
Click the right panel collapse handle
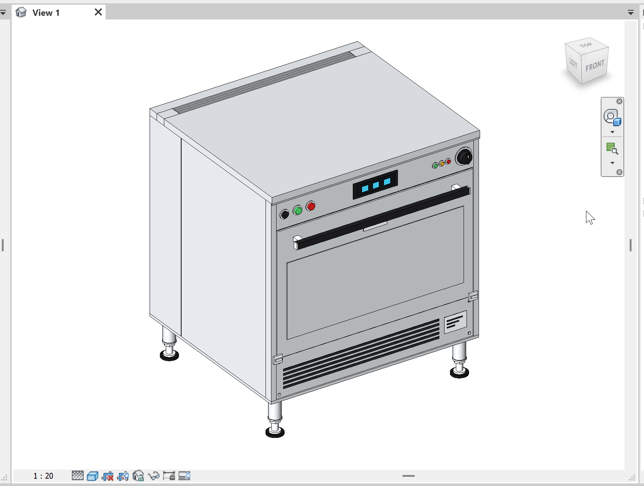(630, 245)
